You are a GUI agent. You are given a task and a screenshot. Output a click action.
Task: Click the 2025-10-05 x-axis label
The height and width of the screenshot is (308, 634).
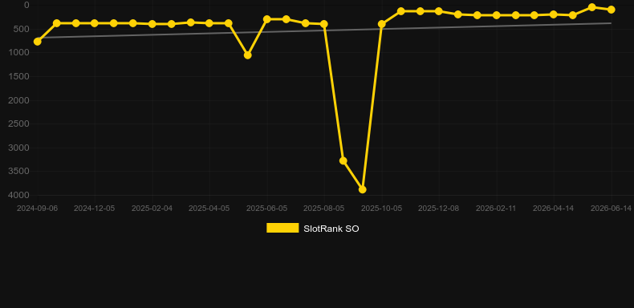coord(382,209)
